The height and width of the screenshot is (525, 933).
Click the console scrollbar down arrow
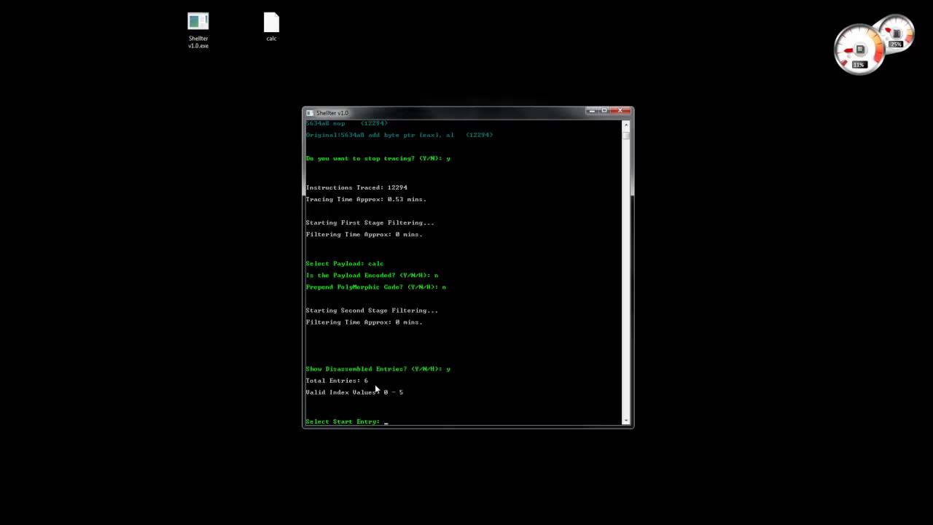coord(625,420)
